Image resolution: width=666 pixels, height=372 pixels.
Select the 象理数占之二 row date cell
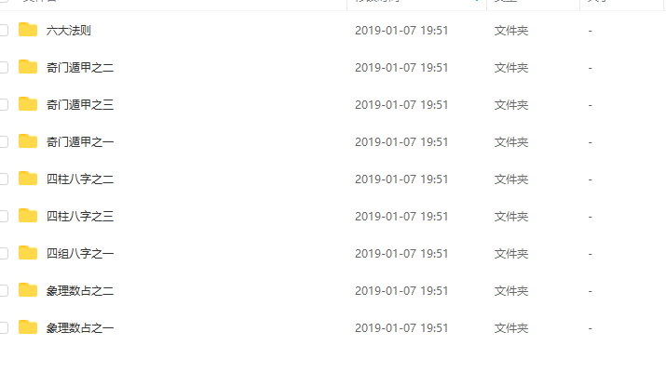(x=401, y=290)
